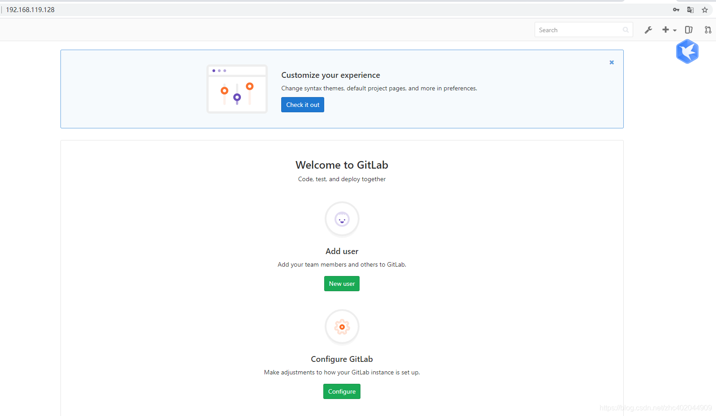Click the Welcome to GitLab heading

tap(342, 165)
